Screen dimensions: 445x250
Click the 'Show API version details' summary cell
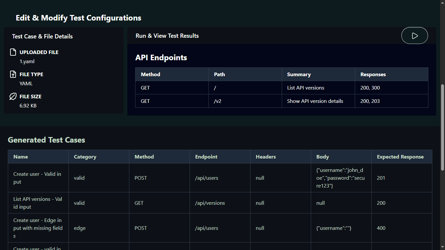click(318, 101)
